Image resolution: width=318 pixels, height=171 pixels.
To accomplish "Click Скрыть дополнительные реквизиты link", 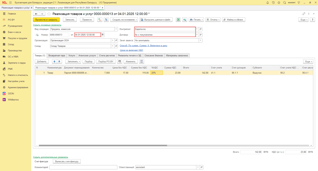I will [x=51, y=157].
